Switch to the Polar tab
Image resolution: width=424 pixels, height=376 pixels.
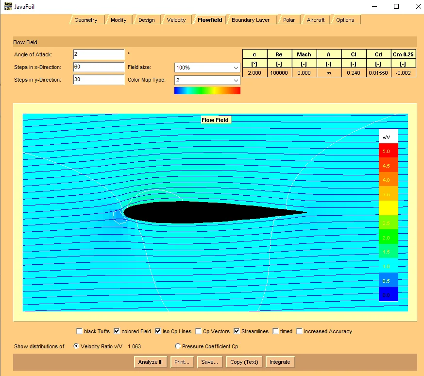(x=289, y=20)
